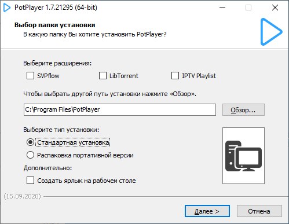Click the PotPlayer title bar logo icon
The width and height of the screenshot is (289, 224).
[7, 8]
